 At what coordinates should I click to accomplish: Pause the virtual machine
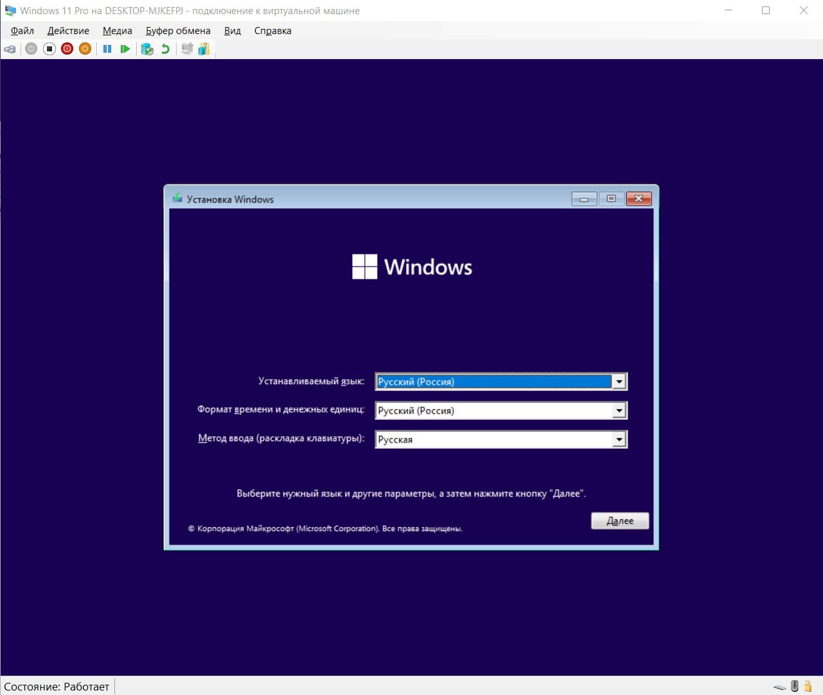(107, 49)
